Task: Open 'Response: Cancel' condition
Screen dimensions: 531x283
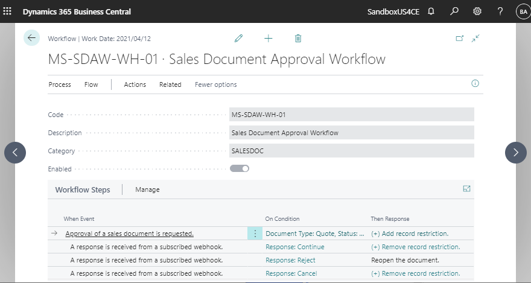Action: 291,273
